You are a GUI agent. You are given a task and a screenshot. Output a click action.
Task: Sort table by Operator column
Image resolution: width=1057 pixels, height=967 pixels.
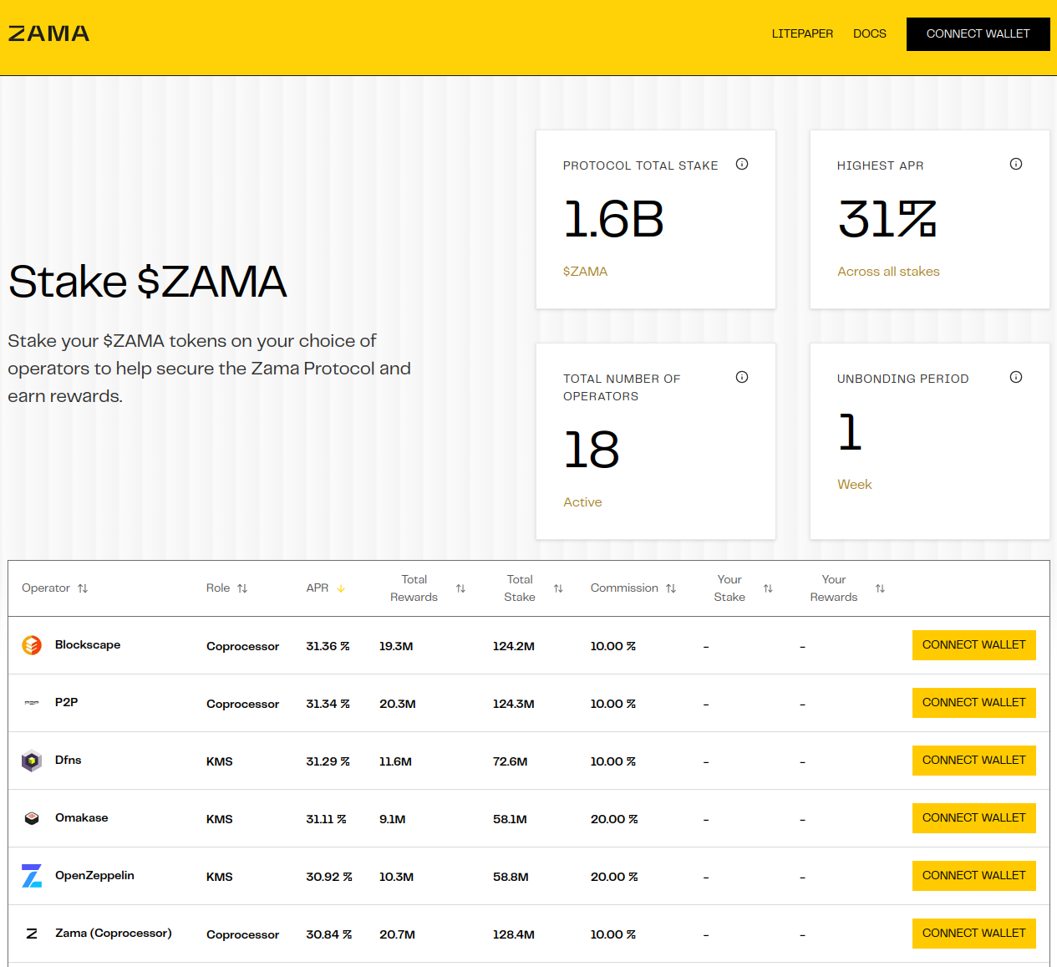(x=83, y=588)
